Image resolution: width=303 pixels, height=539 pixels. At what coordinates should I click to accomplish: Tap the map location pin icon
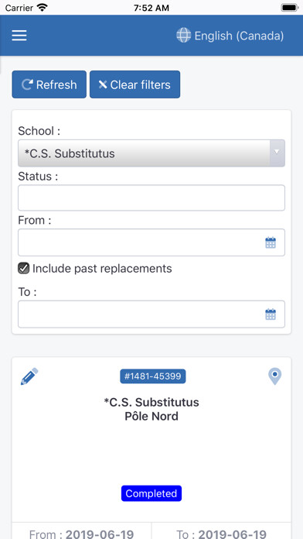point(274,376)
